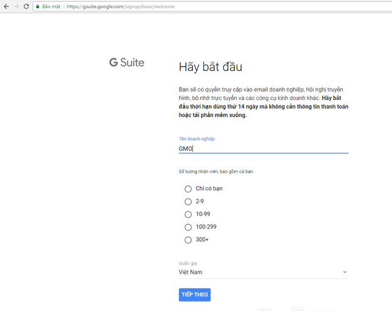Click the "Tên doanh nghiệp" field label
Image resolution: width=392 pixels, height=311 pixels.
[197, 139]
